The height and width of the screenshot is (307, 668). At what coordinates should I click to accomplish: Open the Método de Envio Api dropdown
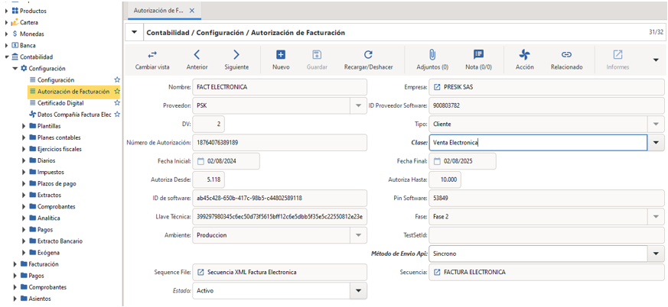point(656,254)
